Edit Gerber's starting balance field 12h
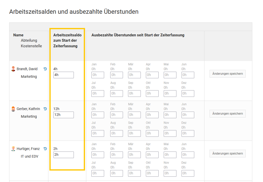The width and height of the screenshot is (263, 182). (x=63, y=115)
